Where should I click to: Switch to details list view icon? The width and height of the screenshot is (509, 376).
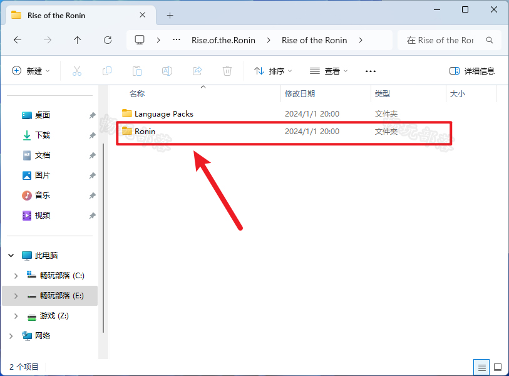tap(481, 368)
